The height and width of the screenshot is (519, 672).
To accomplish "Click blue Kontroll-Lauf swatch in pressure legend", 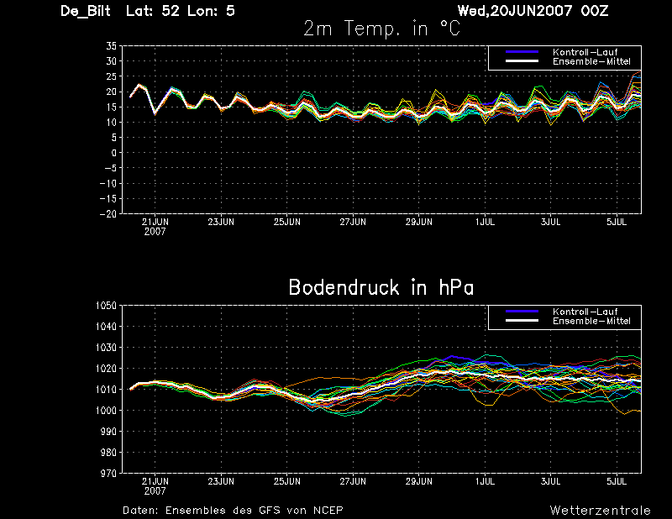I will [x=522, y=312].
